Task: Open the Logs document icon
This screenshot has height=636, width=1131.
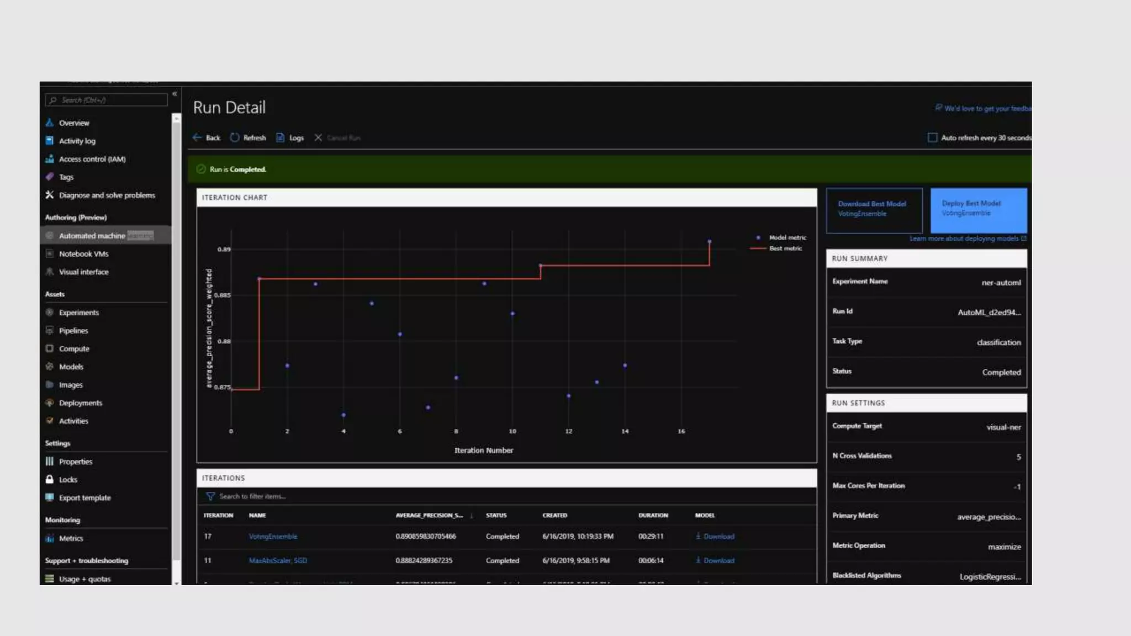Action: click(x=280, y=137)
